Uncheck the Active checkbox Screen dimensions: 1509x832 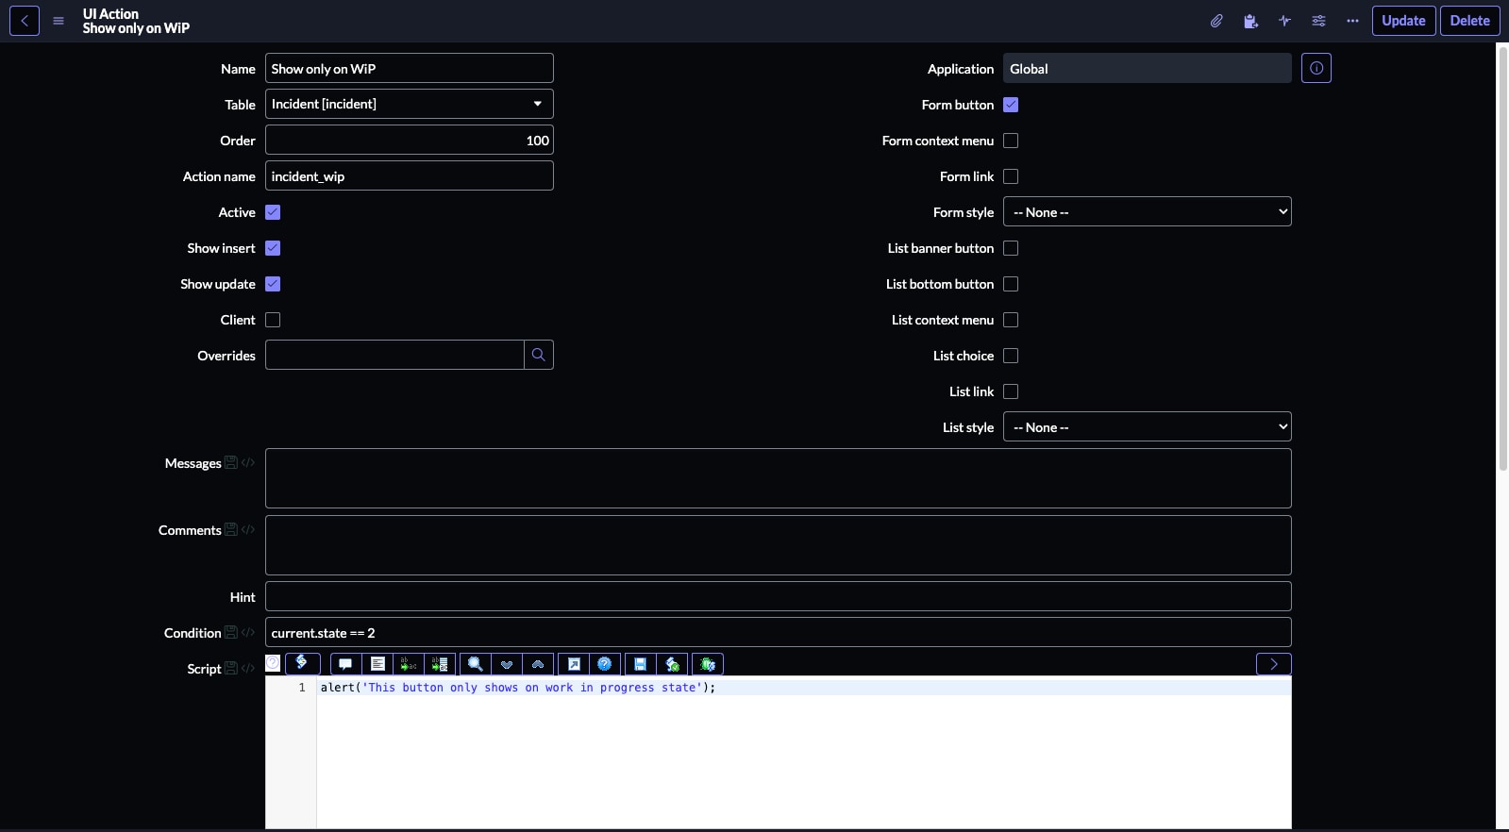click(273, 212)
